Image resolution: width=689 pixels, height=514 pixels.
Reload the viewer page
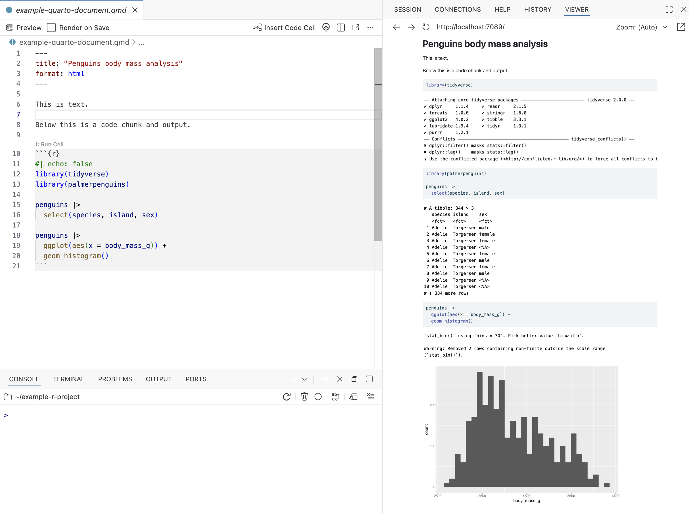tap(426, 27)
